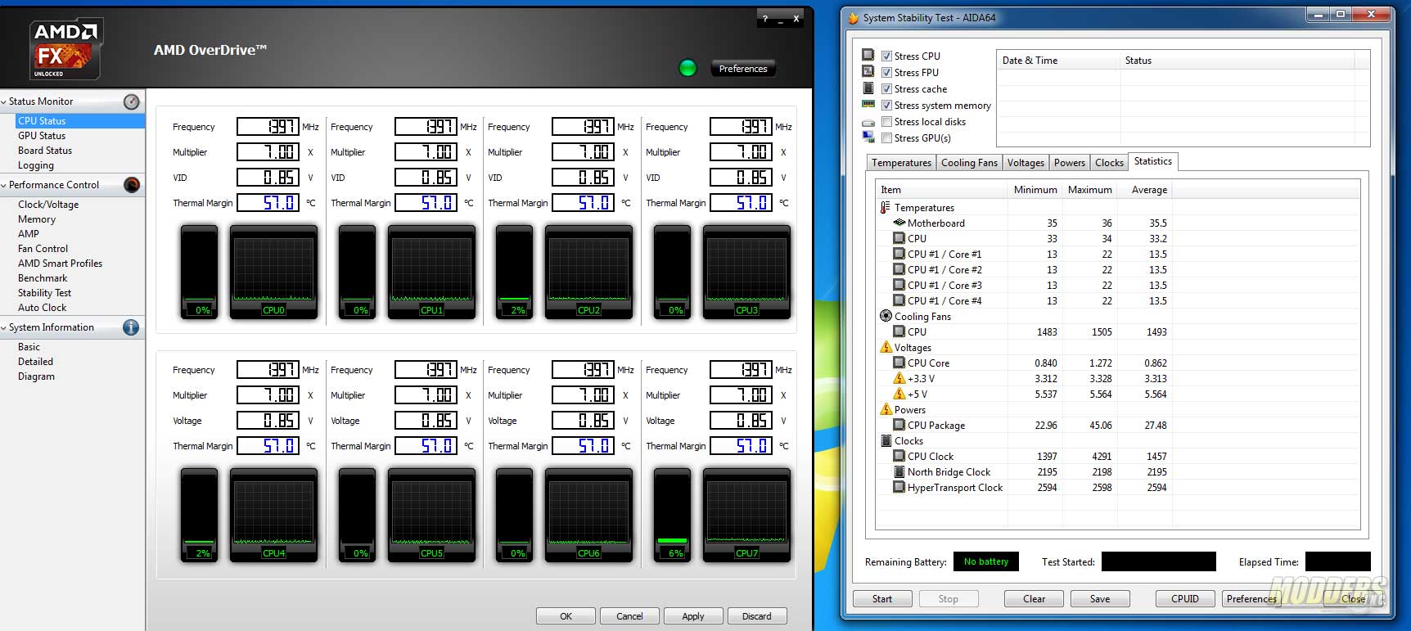Image resolution: width=1411 pixels, height=631 pixels.
Task: Open OverDrive Preferences button
Action: point(743,69)
